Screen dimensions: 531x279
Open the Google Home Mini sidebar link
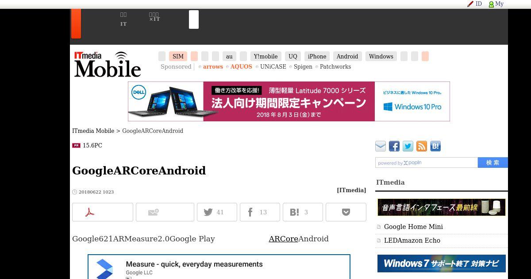(x=413, y=227)
